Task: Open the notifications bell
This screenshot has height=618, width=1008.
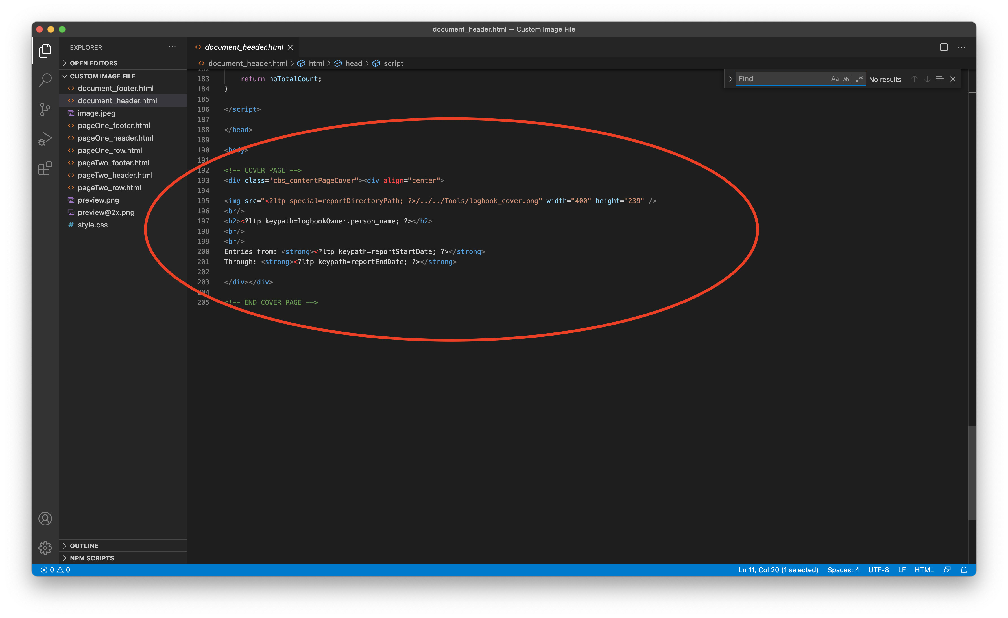Action: [964, 570]
